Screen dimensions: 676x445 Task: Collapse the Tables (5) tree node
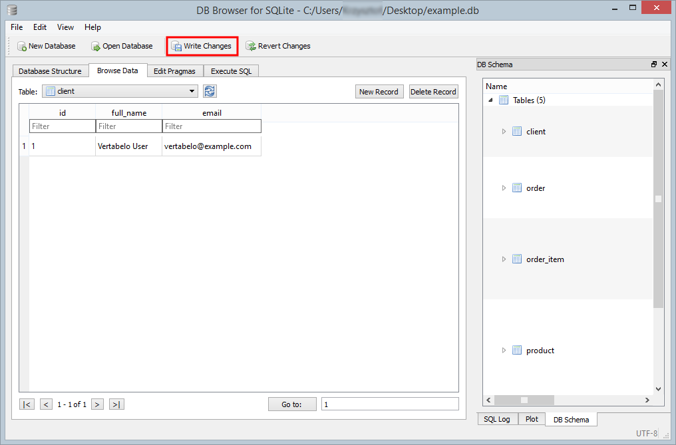pyautogui.click(x=491, y=100)
